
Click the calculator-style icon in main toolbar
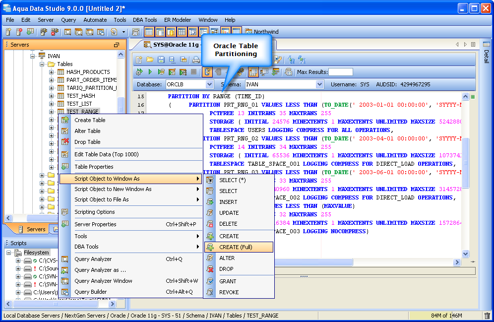136,32
